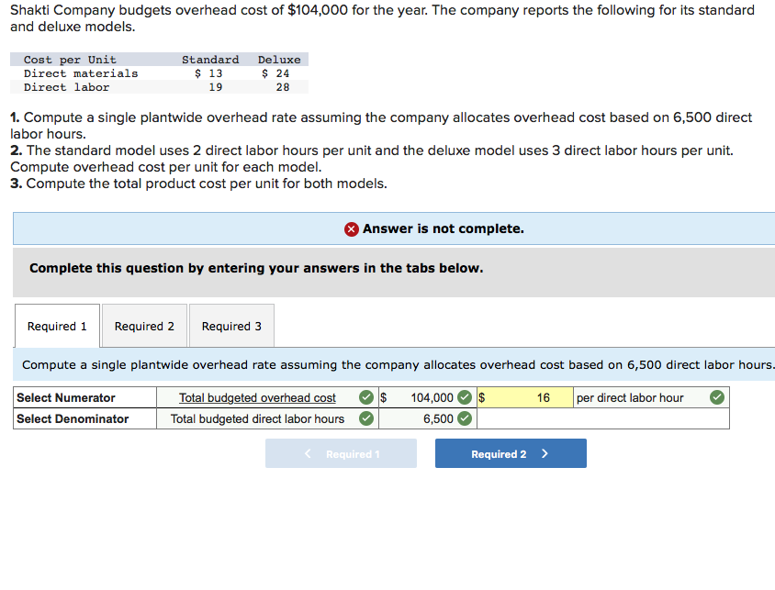Screen dimensions: 775x590
Task: Click the dollar sign before the rate 16
Action: (x=482, y=397)
